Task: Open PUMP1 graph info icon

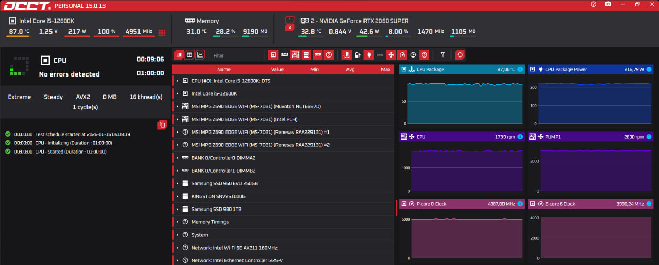Action: [649, 137]
